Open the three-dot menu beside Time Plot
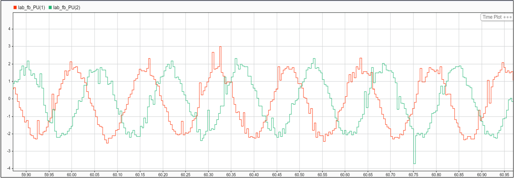This screenshot has width=515, height=179. 508,17
